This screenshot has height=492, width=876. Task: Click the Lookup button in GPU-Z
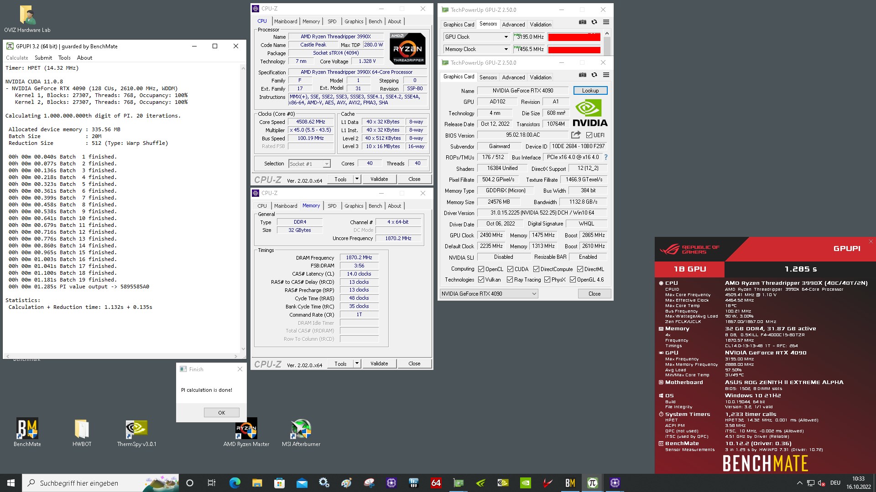click(590, 91)
